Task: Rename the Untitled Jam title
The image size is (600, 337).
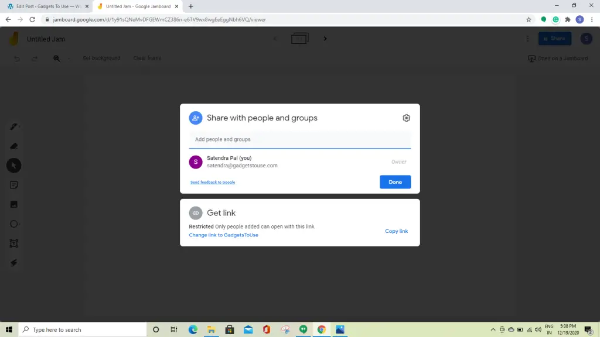Action: pos(46,39)
